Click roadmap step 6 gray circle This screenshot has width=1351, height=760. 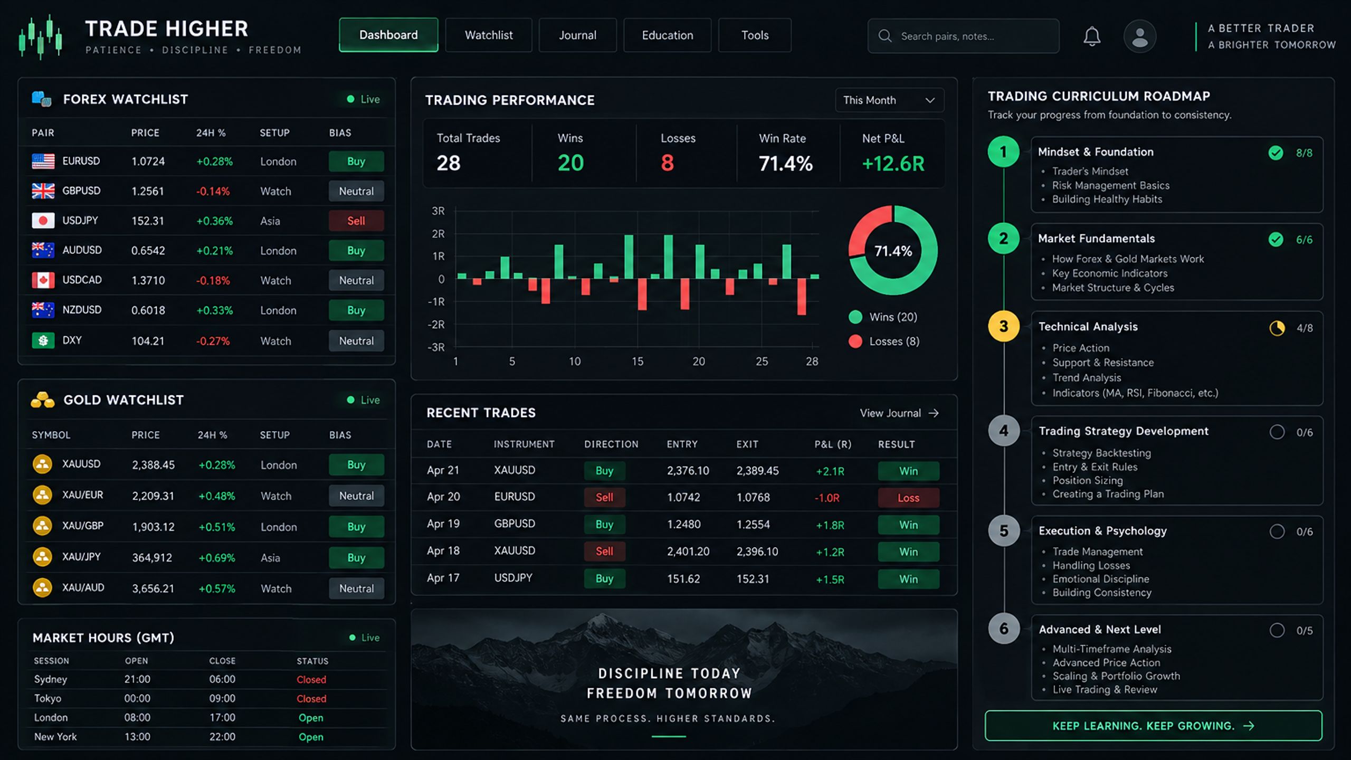click(x=1004, y=629)
